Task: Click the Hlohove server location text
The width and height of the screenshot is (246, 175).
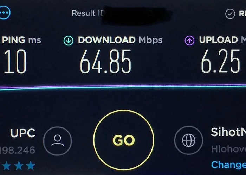Action: click(228, 149)
